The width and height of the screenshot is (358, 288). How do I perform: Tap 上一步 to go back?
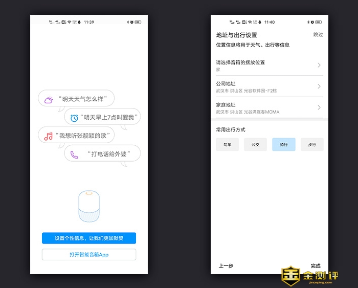[x=226, y=265]
